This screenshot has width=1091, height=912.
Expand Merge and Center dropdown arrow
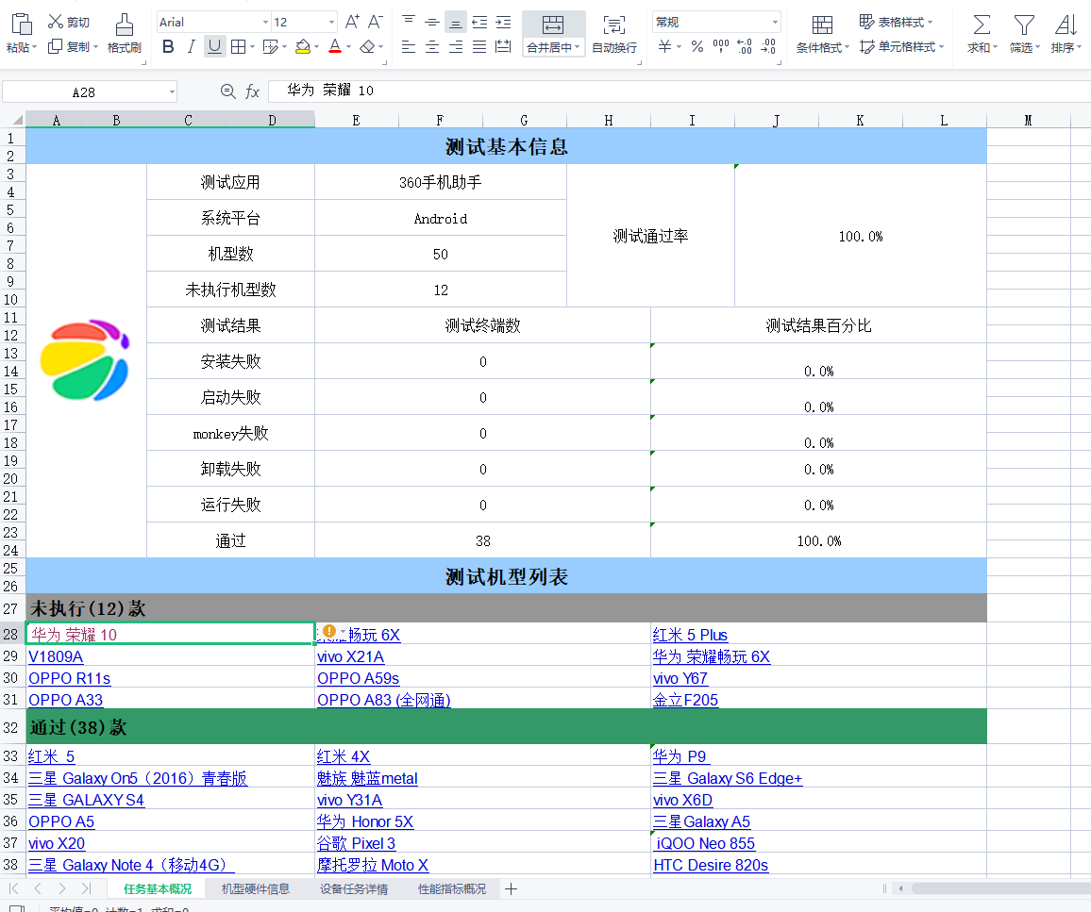[x=578, y=47]
